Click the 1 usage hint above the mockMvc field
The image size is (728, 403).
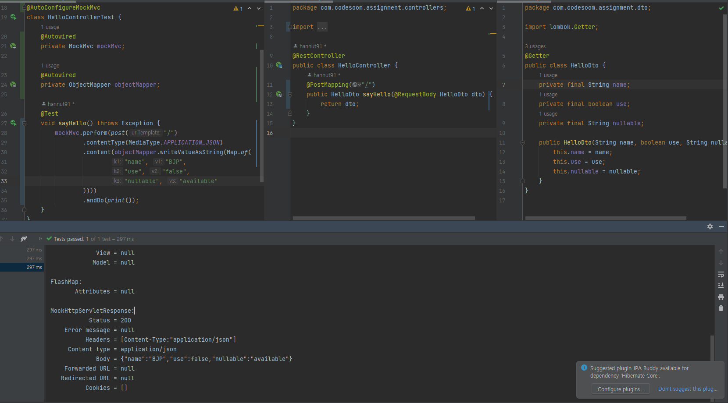(50, 27)
